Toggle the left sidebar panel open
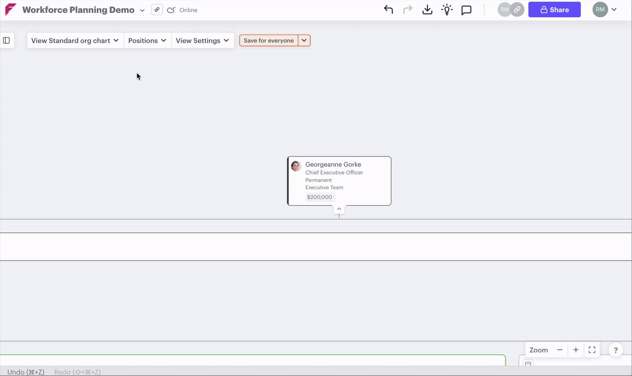 coord(6,40)
